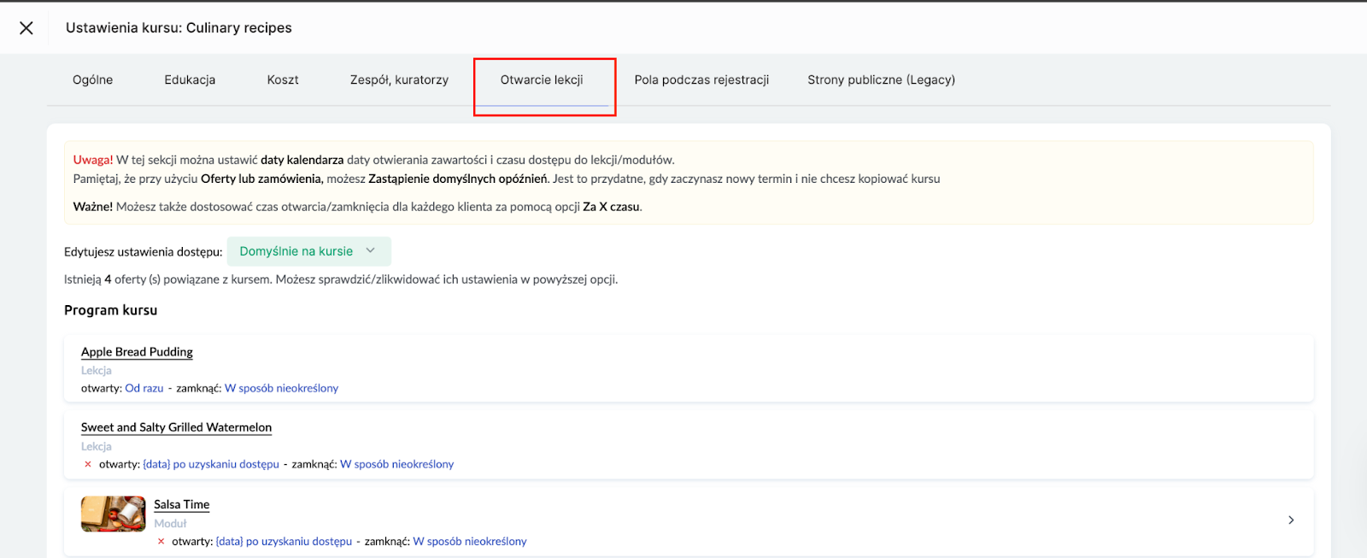The image size is (1367, 558).
Task: Expand Salsa Time module with right chevron
Action: (1290, 520)
